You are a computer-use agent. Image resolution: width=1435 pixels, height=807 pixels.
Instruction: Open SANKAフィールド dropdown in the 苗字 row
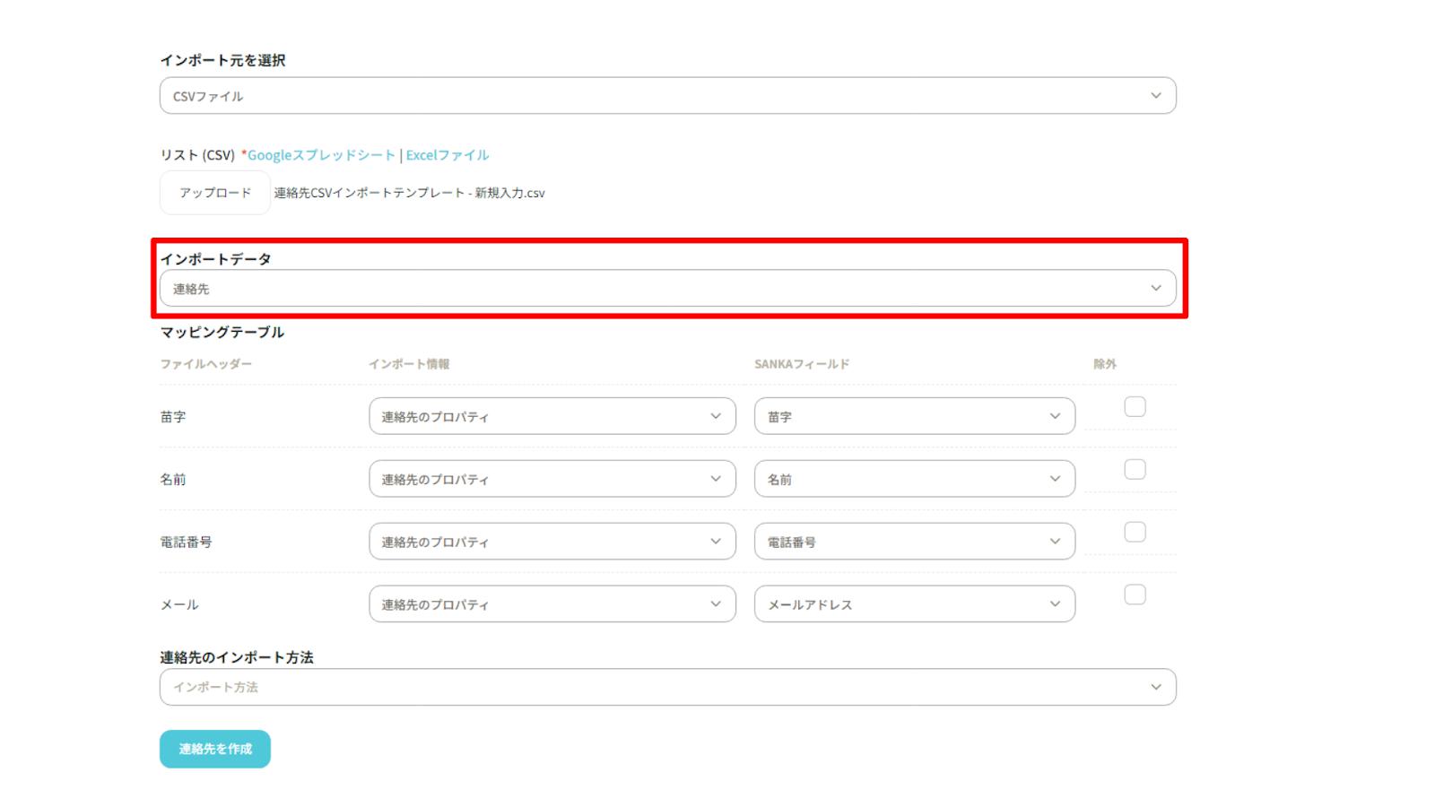[x=915, y=416]
